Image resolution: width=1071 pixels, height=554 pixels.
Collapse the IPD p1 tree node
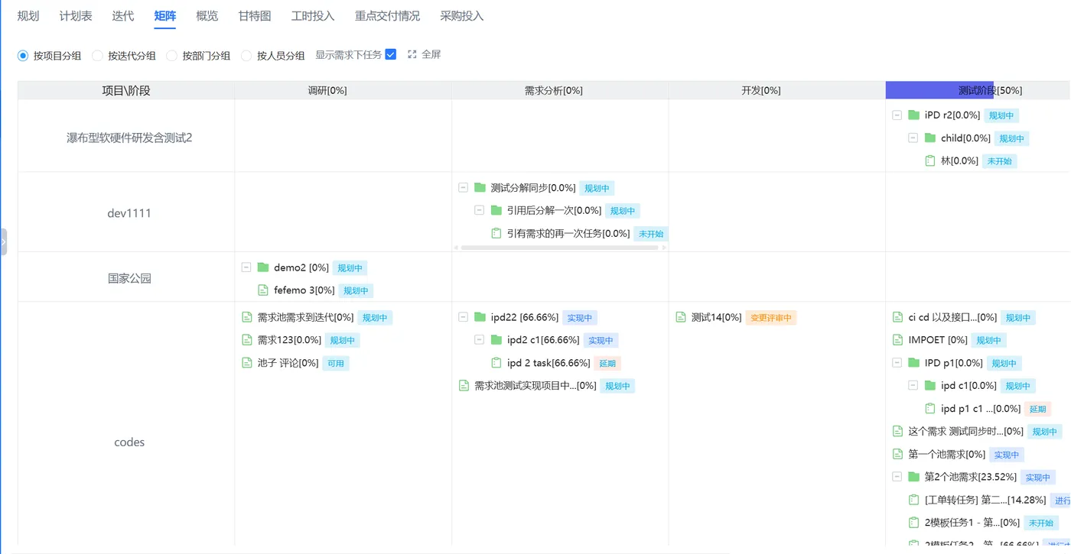click(897, 363)
